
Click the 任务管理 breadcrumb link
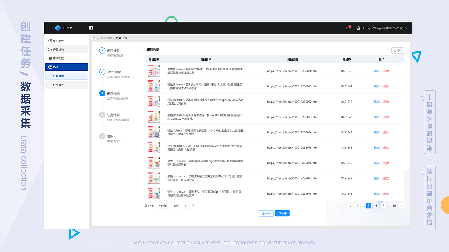106,38
